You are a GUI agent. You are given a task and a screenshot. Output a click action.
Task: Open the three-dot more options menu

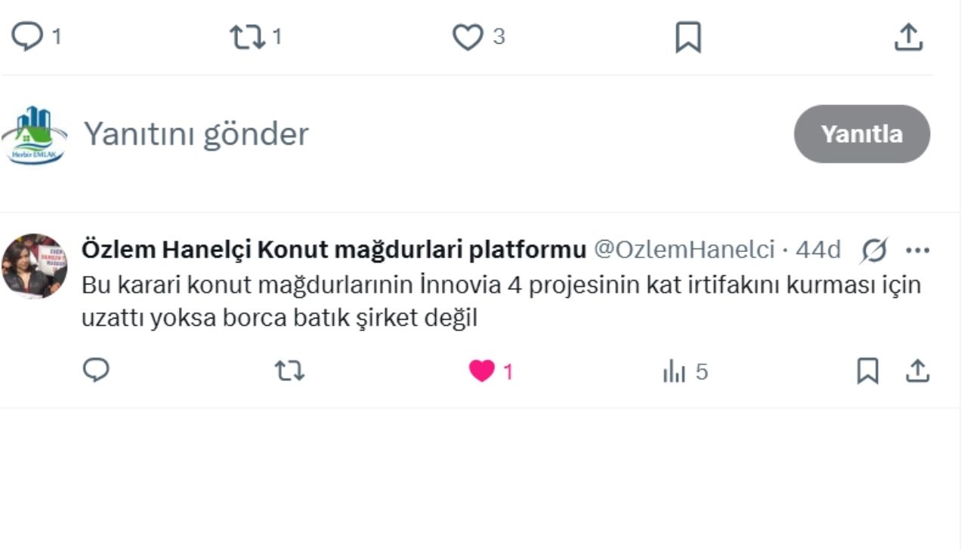pyautogui.click(x=917, y=250)
